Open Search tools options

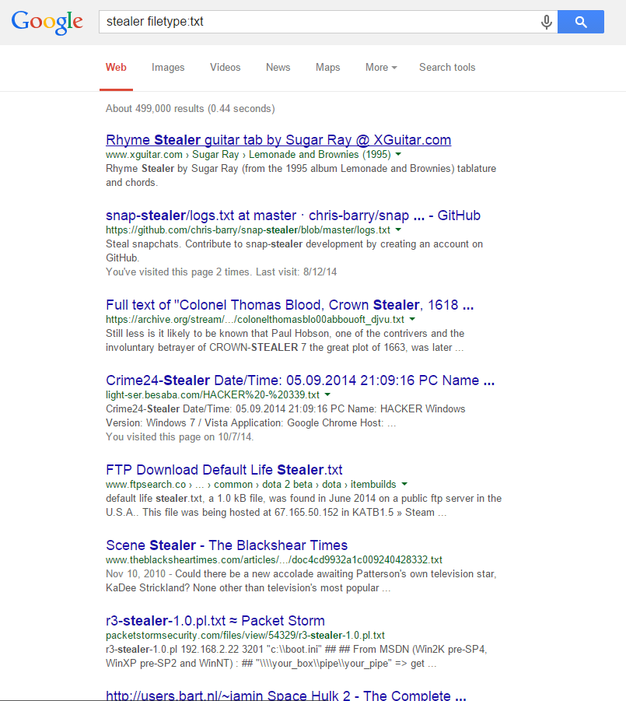pyautogui.click(x=447, y=68)
